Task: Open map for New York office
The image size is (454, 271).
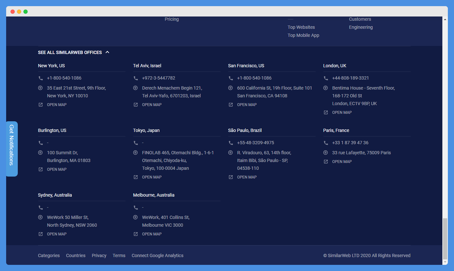Action: (57, 105)
